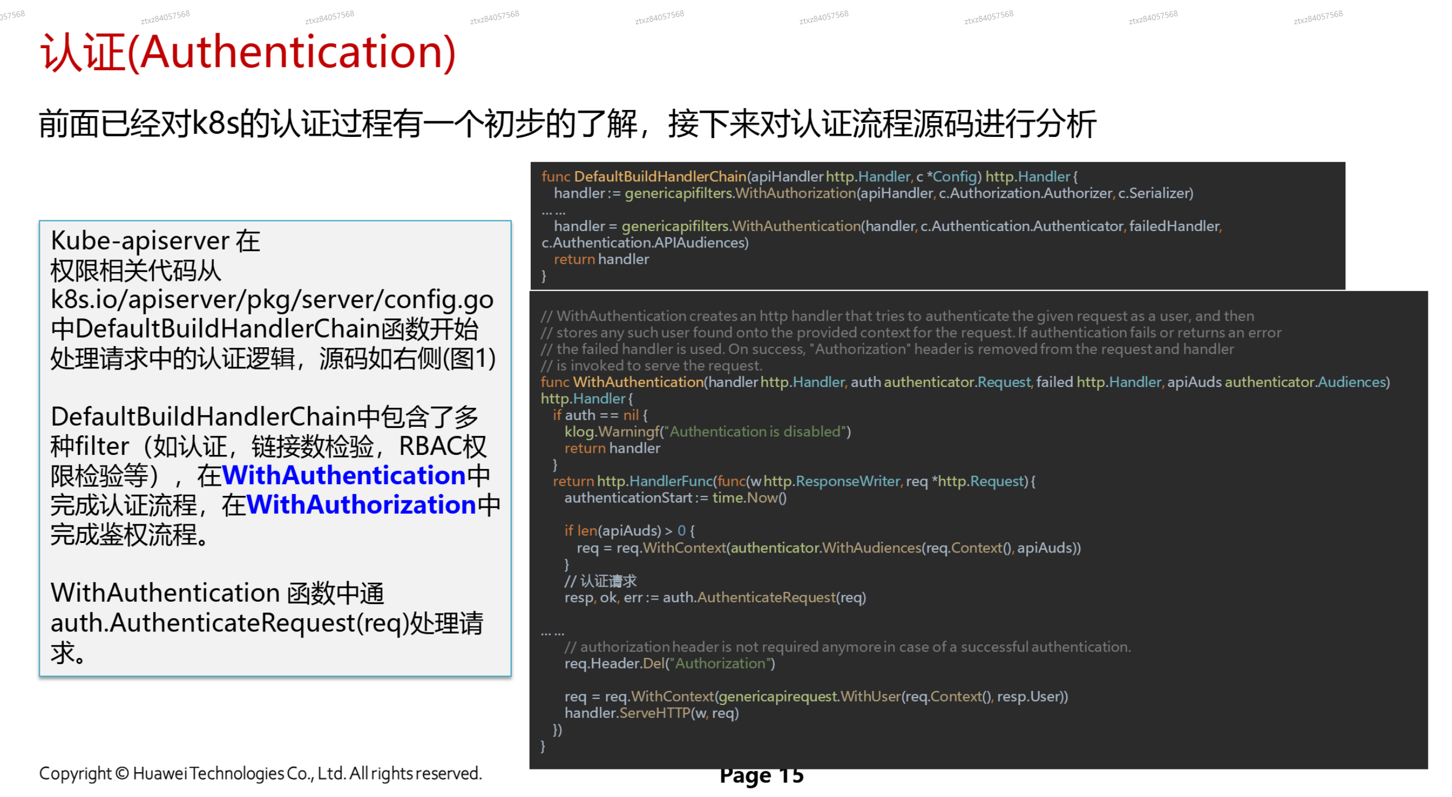Click the authenticationStart := time.Now() line
The image size is (1452, 797).
(676, 497)
